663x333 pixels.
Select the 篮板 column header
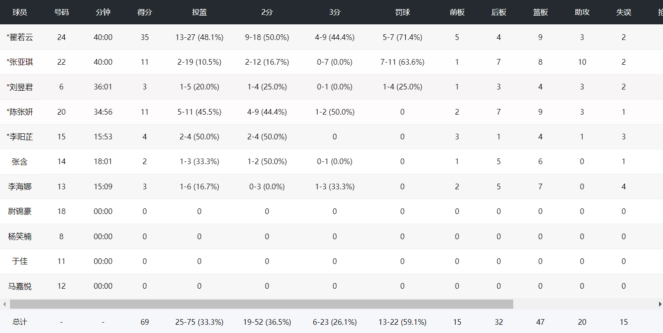[x=540, y=12]
